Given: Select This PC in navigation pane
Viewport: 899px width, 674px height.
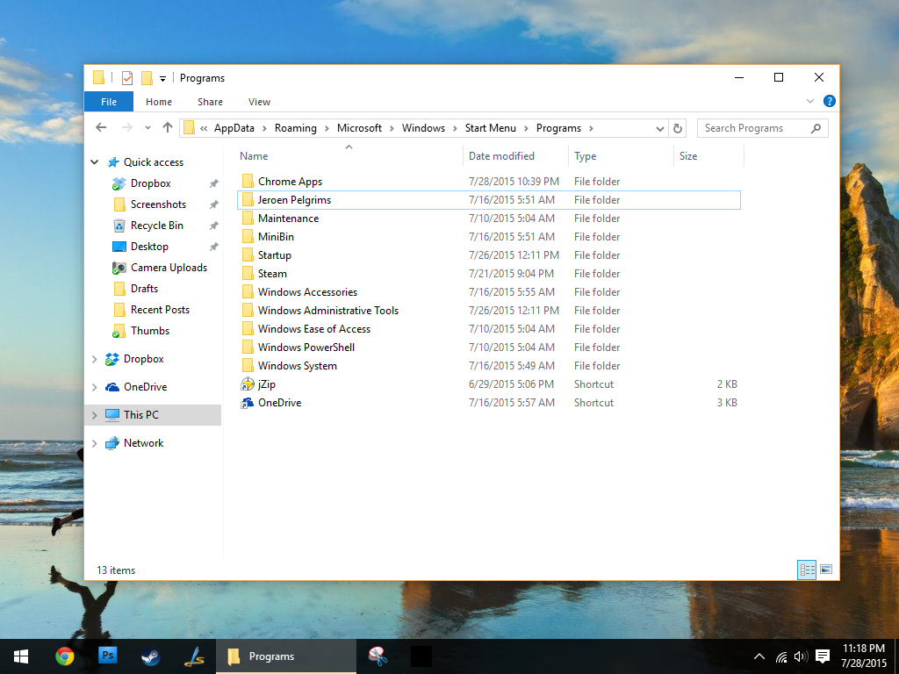Looking at the screenshot, I should click(141, 415).
